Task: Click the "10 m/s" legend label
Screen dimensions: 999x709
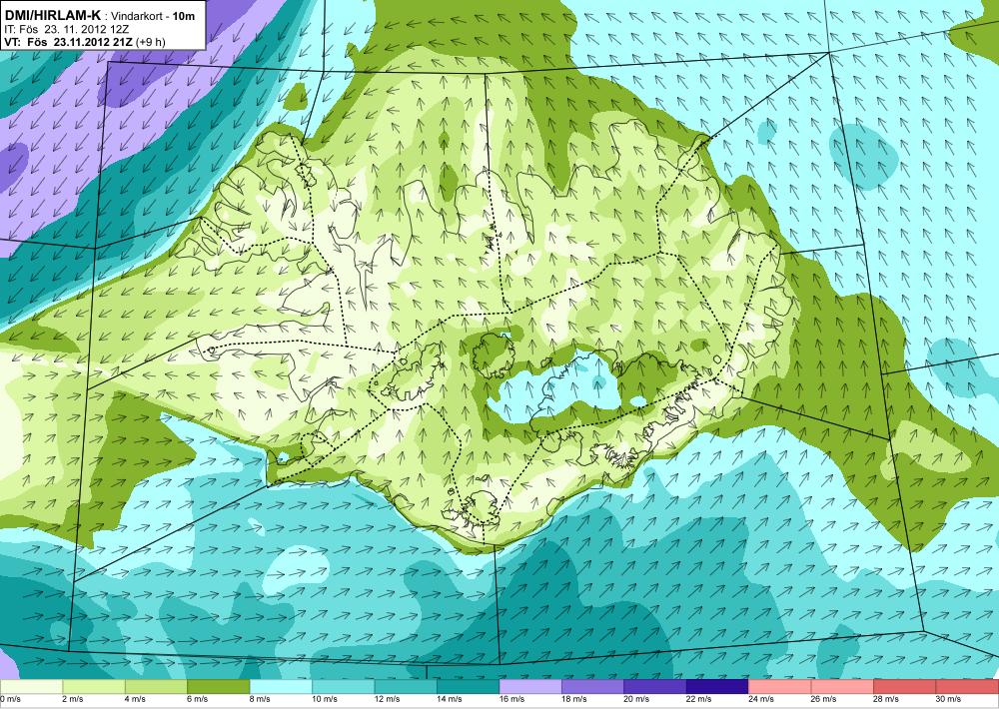Action: (325, 699)
